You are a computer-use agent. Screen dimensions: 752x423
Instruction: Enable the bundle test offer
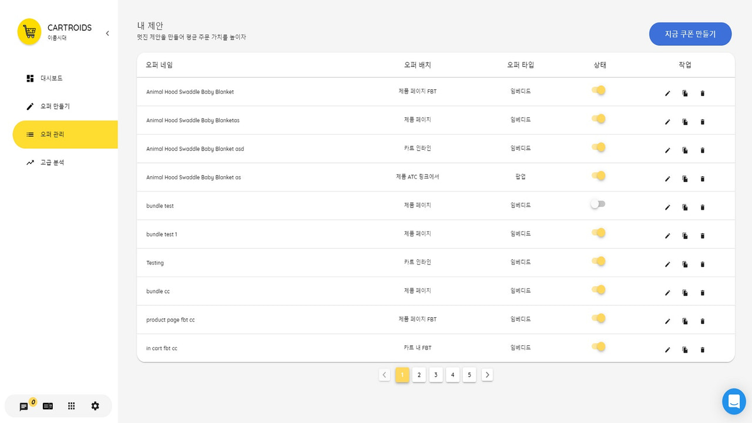click(x=598, y=204)
